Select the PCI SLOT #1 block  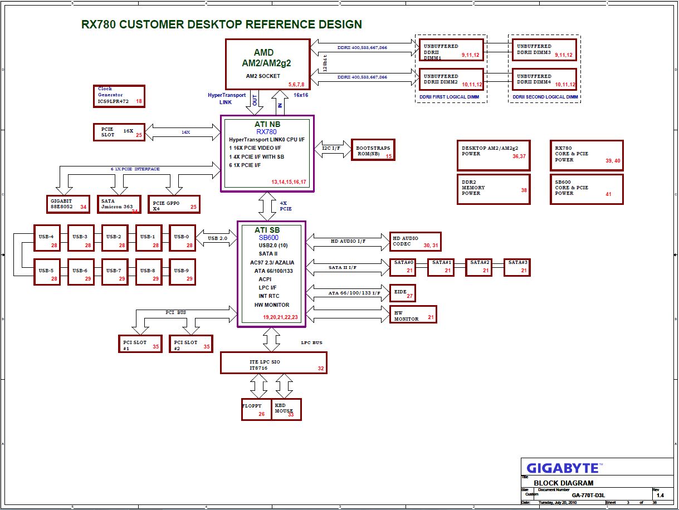pyautogui.click(x=140, y=344)
